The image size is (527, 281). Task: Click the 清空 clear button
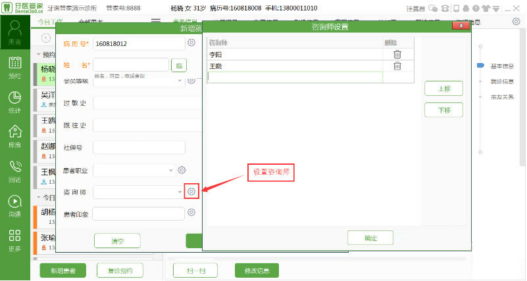tap(117, 241)
